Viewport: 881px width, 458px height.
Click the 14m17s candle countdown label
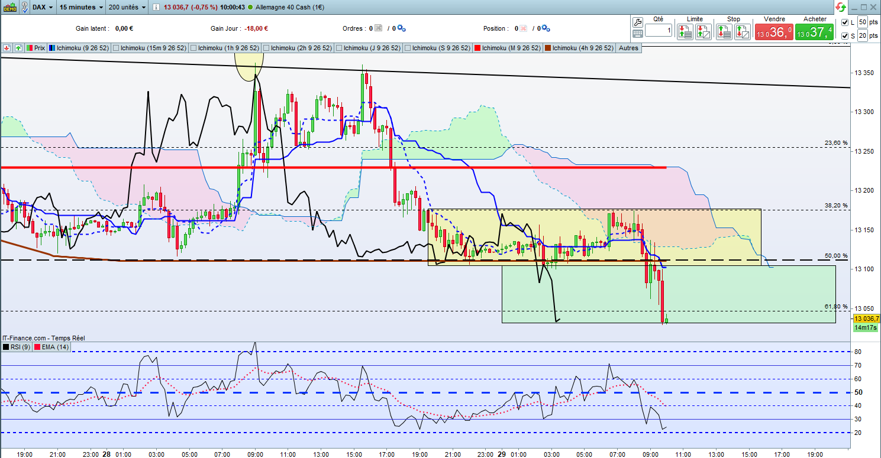click(866, 327)
